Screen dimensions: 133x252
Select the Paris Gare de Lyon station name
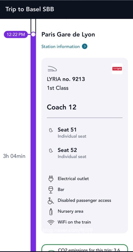pos(68,34)
